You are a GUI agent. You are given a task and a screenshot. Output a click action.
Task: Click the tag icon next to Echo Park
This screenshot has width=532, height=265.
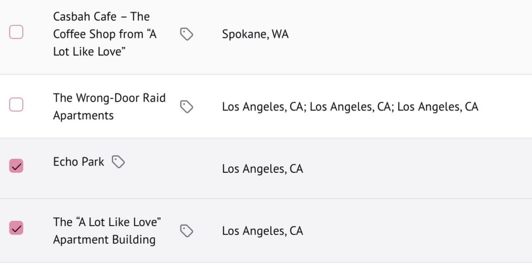(x=118, y=162)
